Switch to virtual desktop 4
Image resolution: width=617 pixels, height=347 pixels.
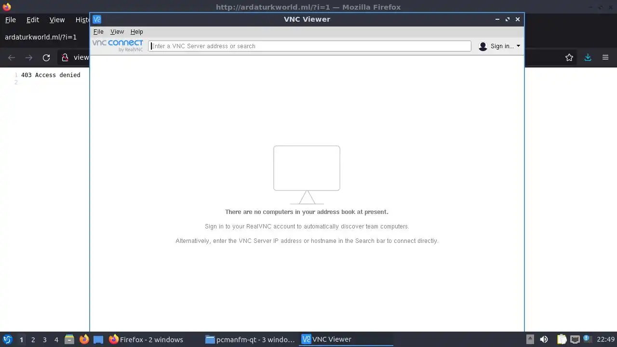56,340
